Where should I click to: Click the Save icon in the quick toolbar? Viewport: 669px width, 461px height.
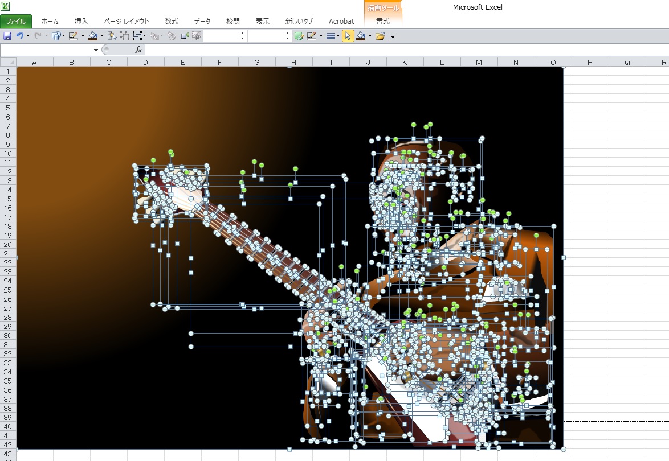[x=7, y=36]
